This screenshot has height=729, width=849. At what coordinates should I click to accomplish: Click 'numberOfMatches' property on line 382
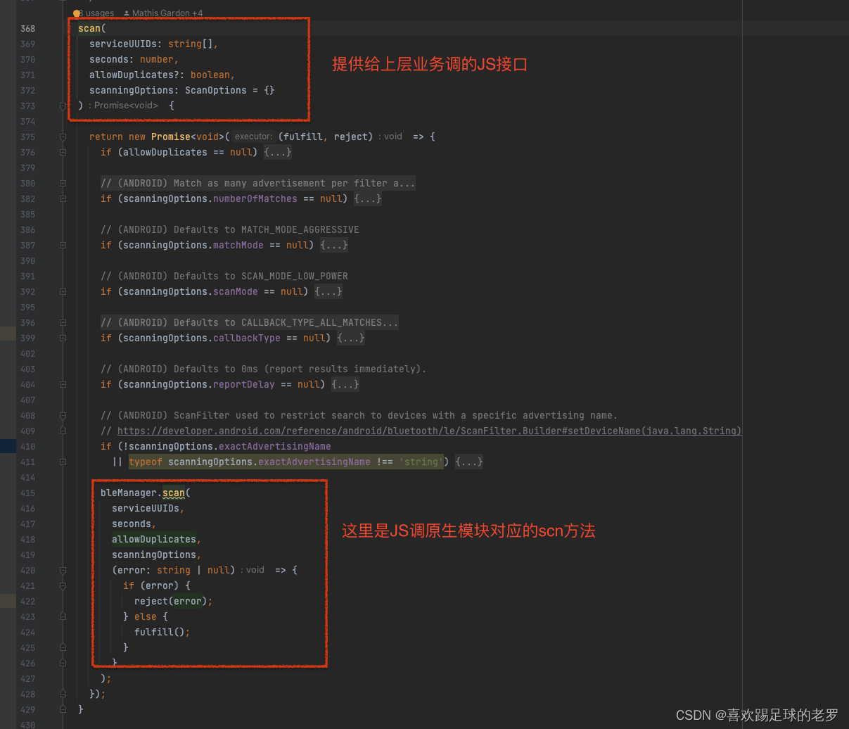click(255, 199)
